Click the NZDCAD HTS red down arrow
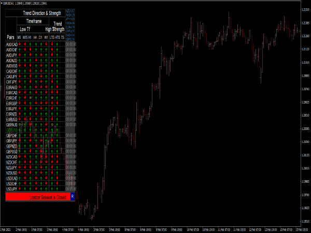Viewport: 311px width, 233px height. (57, 156)
